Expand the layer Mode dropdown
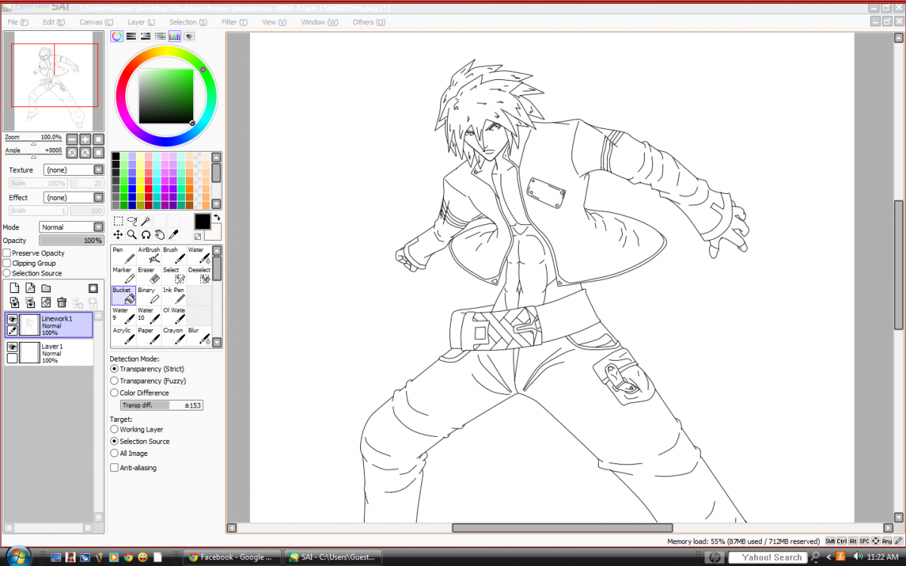The height and width of the screenshot is (566, 906). pos(72,227)
